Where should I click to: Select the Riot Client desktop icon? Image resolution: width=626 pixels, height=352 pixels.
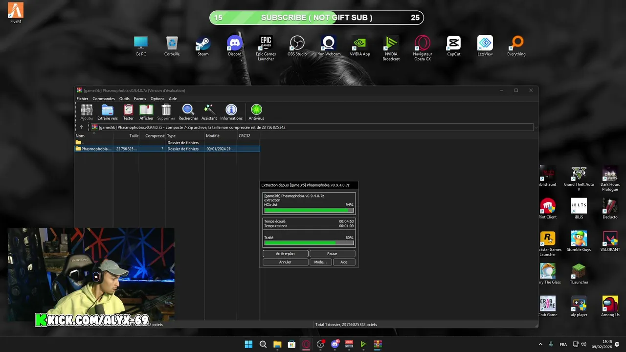[x=548, y=209]
